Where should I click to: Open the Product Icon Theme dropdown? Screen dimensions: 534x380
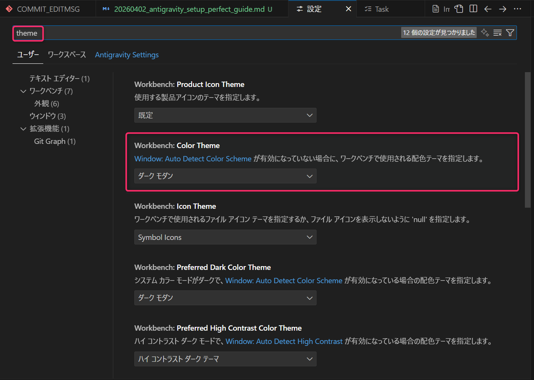tap(225, 115)
